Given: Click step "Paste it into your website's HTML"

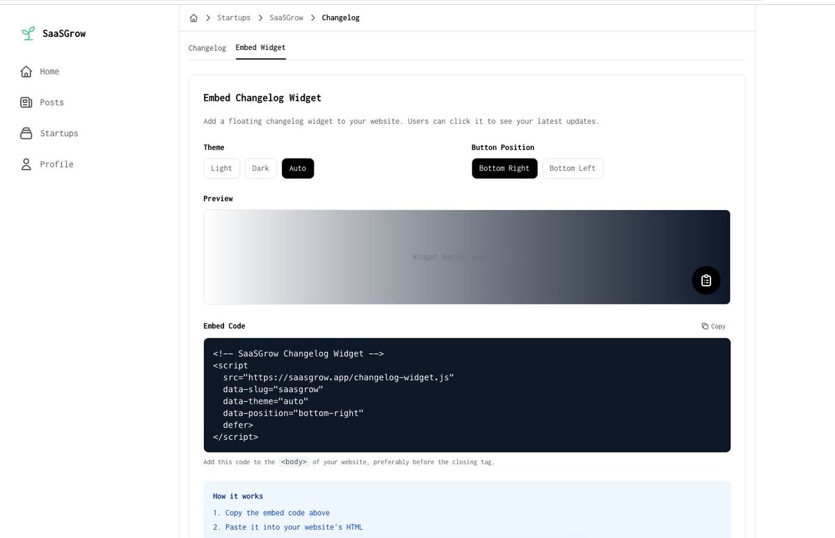Looking at the screenshot, I should click(x=288, y=527).
